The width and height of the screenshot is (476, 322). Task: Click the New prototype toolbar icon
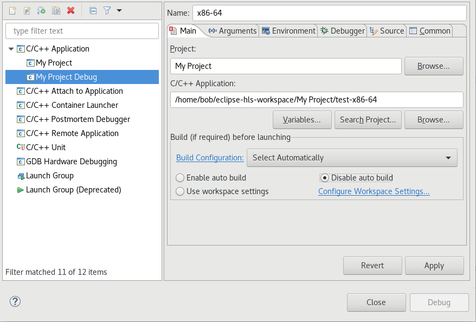[27, 10]
